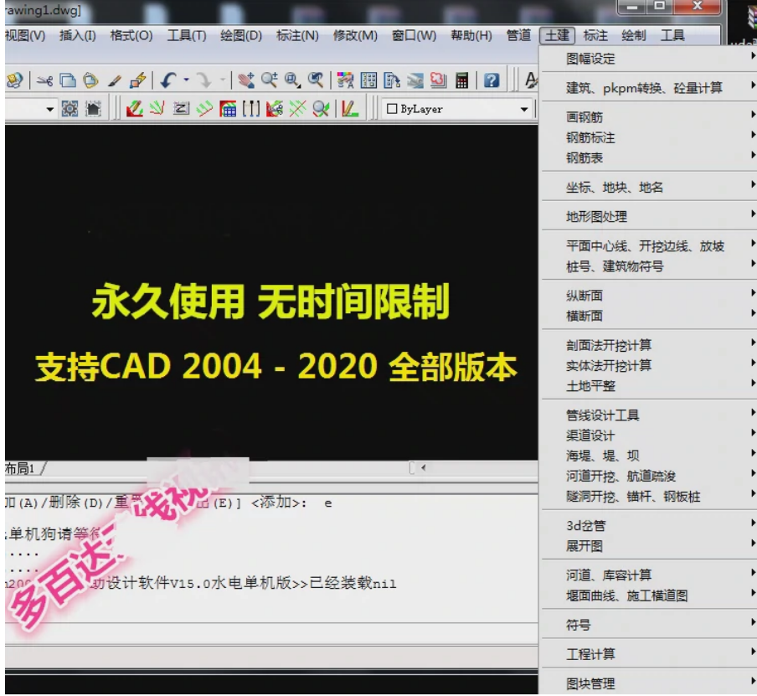757x696 pixels.
Task: Open the 管道 menu
Action: (518, 36)
